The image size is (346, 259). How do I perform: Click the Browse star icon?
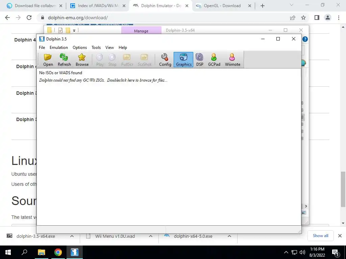coord(82,60)
